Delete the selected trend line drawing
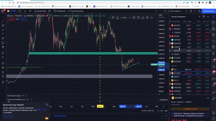The height and width of the screenshot is (121, 216). (x=147, y=17)
